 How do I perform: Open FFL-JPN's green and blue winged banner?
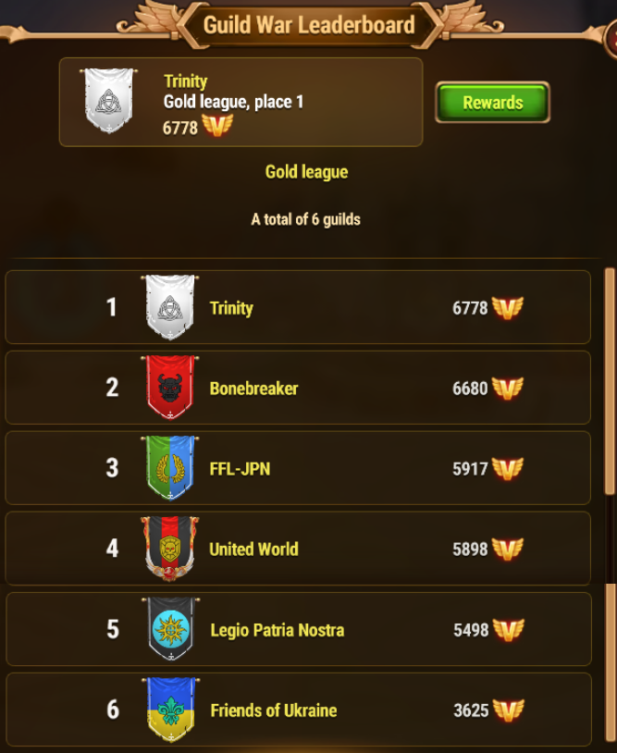(x=170, y=468)
